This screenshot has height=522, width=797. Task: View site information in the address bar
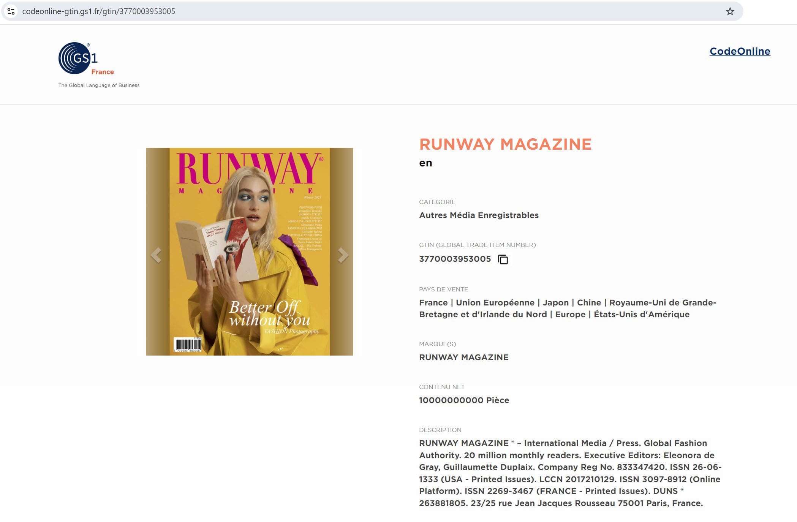pyautogui.click(x=11, y=11)
